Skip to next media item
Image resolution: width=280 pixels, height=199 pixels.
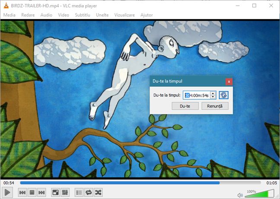[41, 193]
